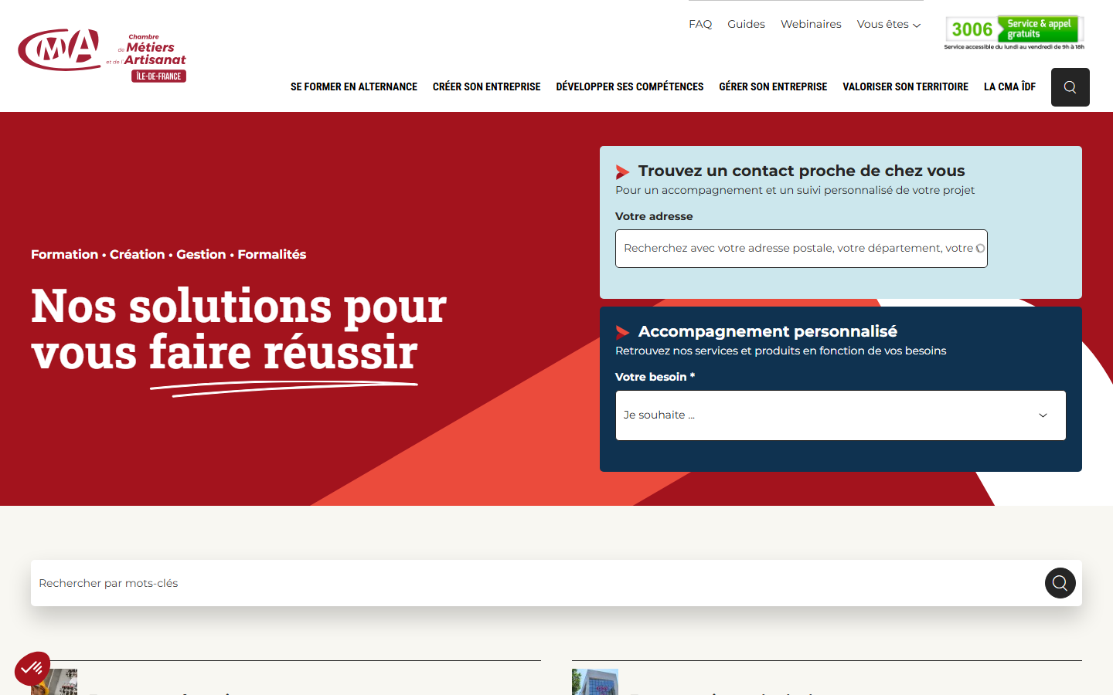
Task: Click the chevron in Votre besoin select
Action: tap(1043, 415)
